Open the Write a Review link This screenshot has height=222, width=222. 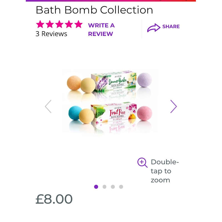[x=101, y=29]
